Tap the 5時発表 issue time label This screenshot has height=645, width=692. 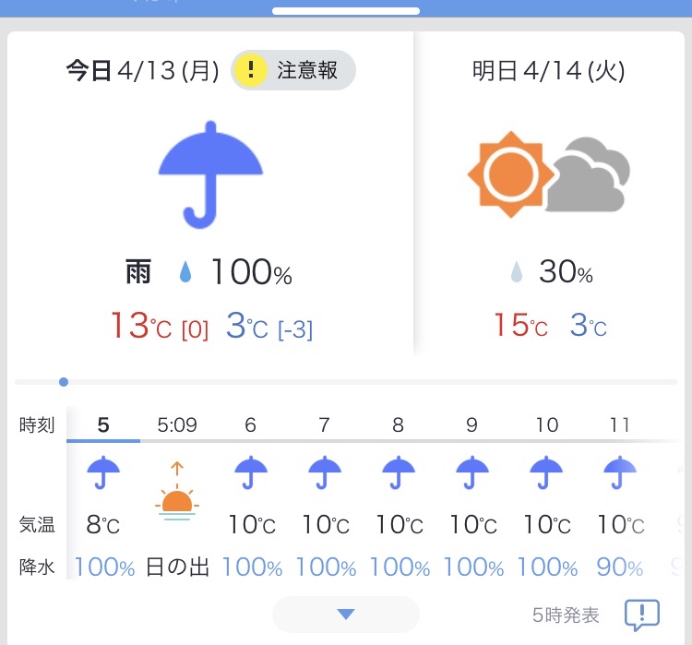coord(566,615)
